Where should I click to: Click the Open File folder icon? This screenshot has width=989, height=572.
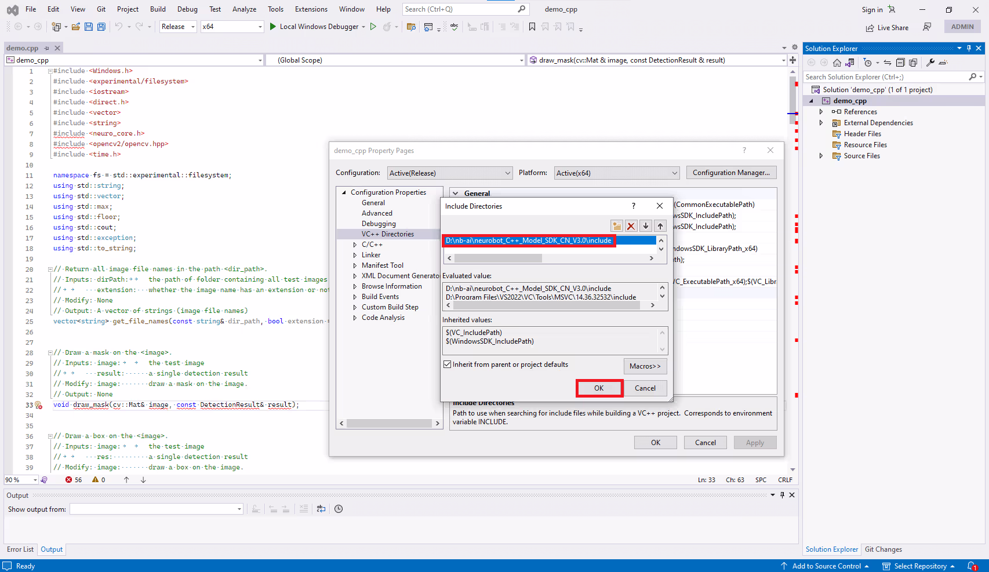click(76, 27)
